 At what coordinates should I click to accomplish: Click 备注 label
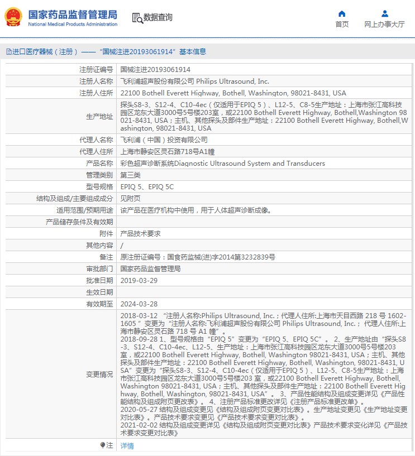point(106,257)
